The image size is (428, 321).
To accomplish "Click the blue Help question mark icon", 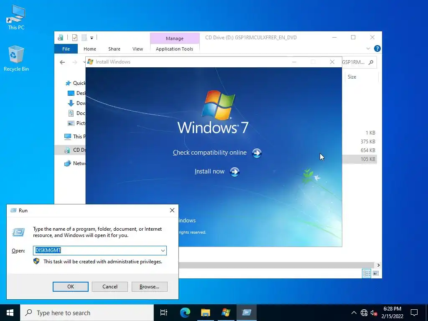I will pos(377,48).
